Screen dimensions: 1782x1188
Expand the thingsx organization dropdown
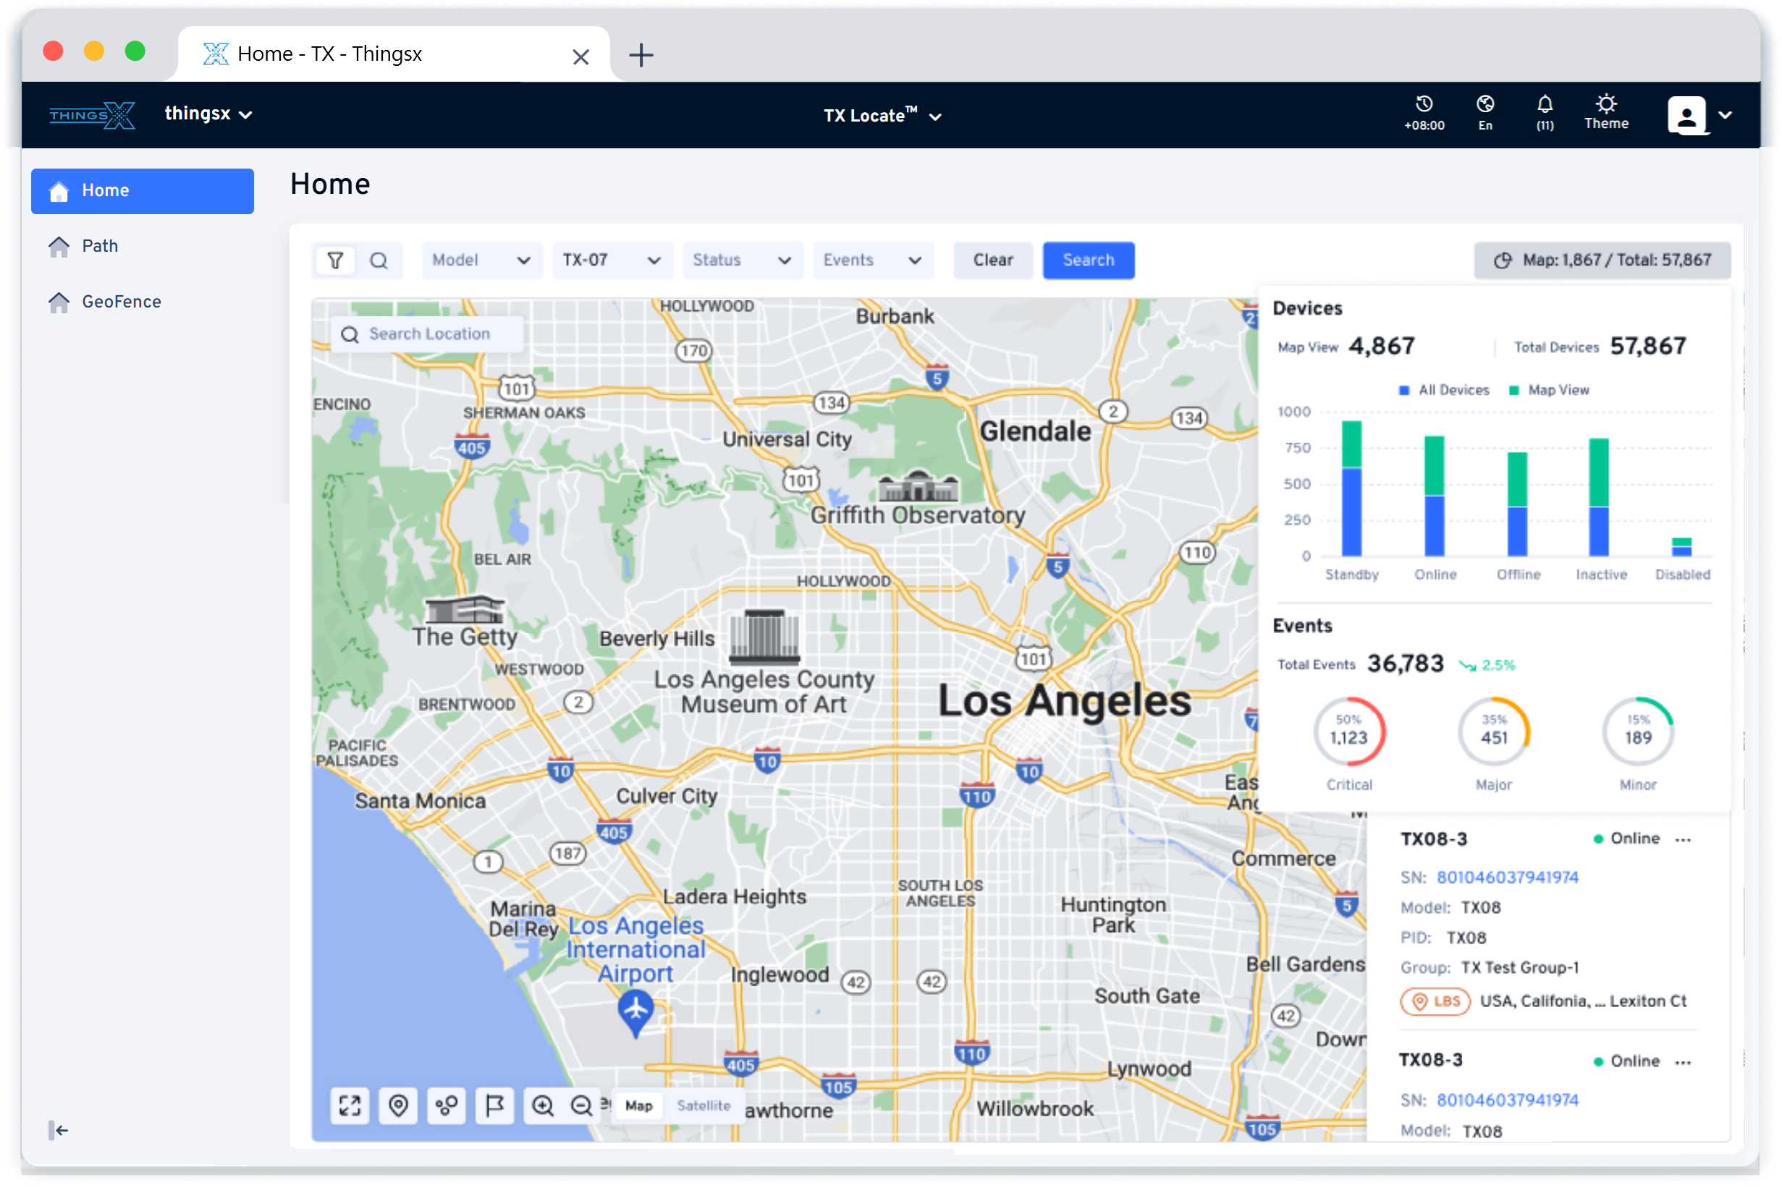(x=208, y=114)
